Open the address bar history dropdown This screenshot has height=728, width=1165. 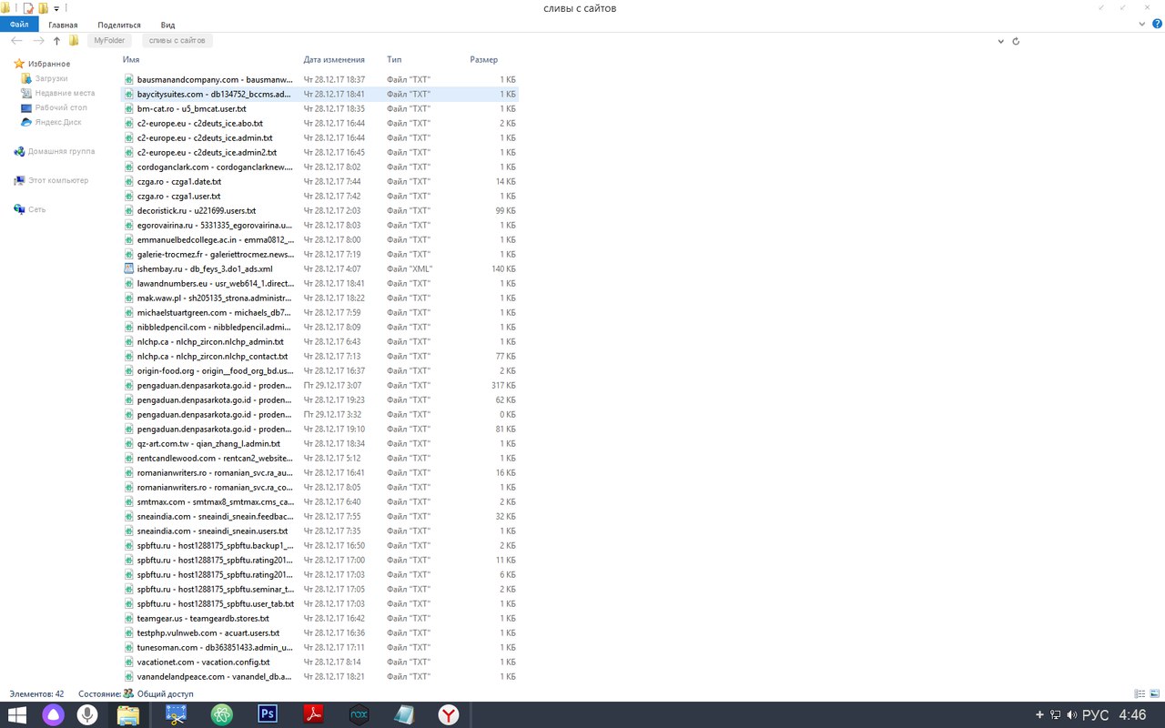1001,41
